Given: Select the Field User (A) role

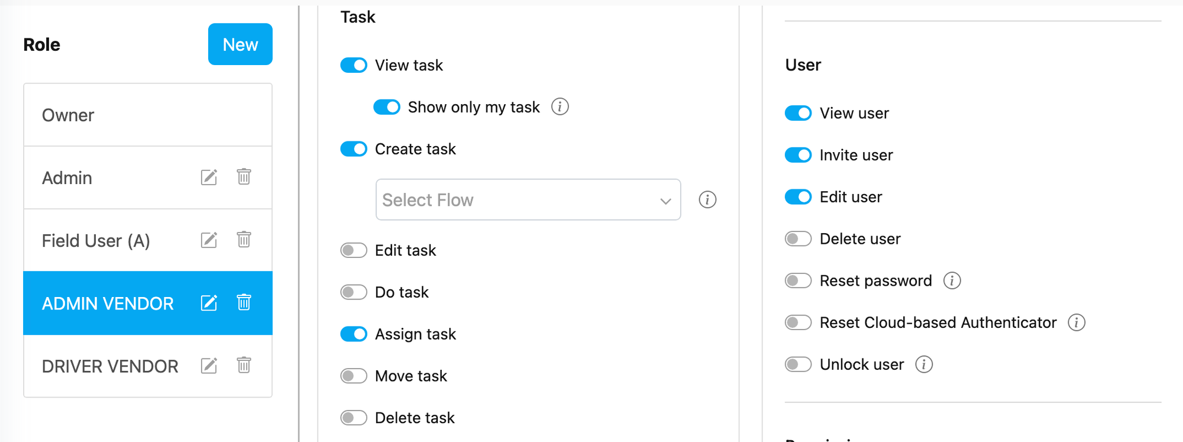Looking at the screenshot, I should (x=148, y=240).
